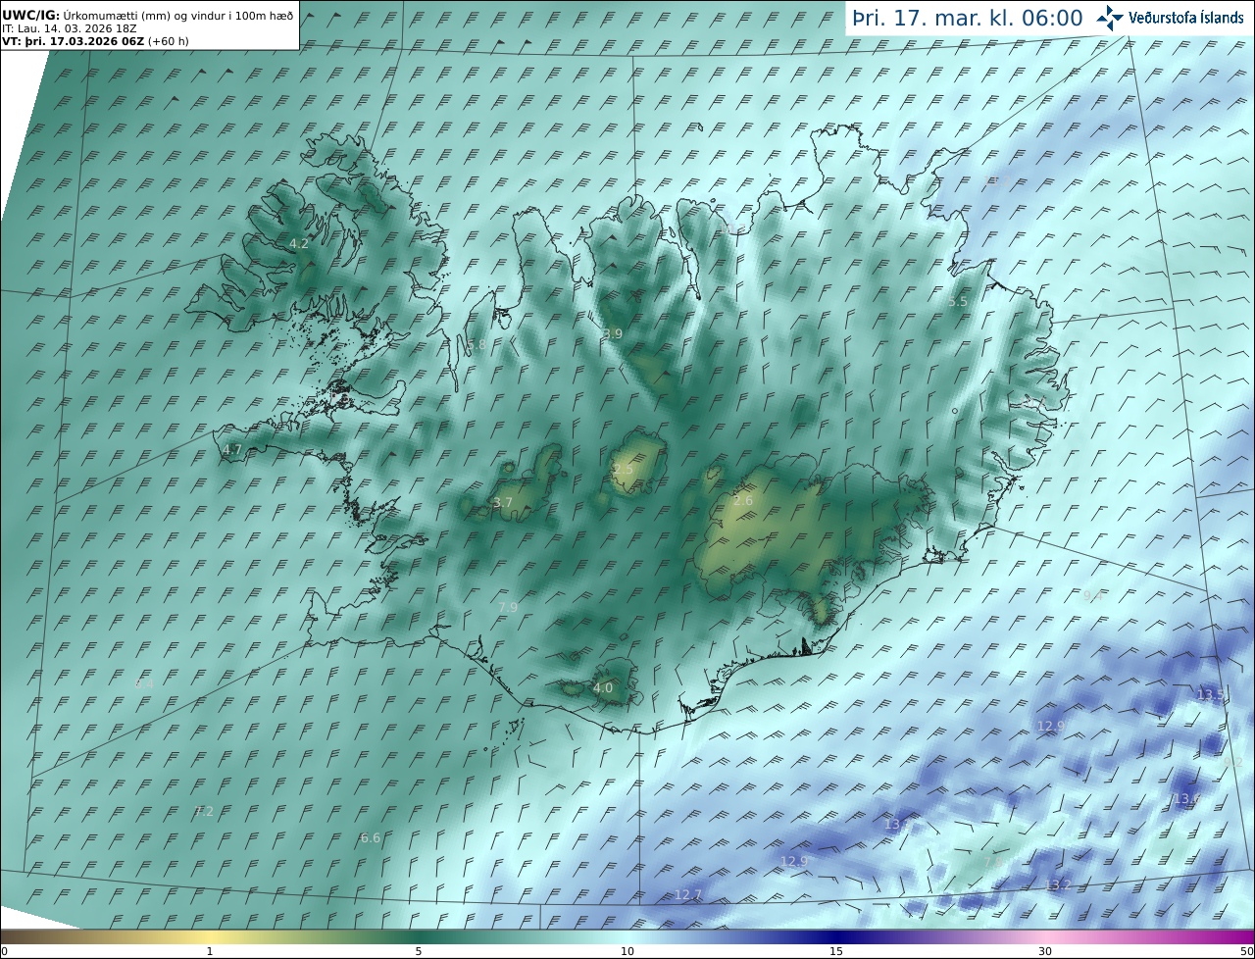Screen dimensions: 1255x959
Task: Pick the dark green band above tick 5
Action: (419, 936)
